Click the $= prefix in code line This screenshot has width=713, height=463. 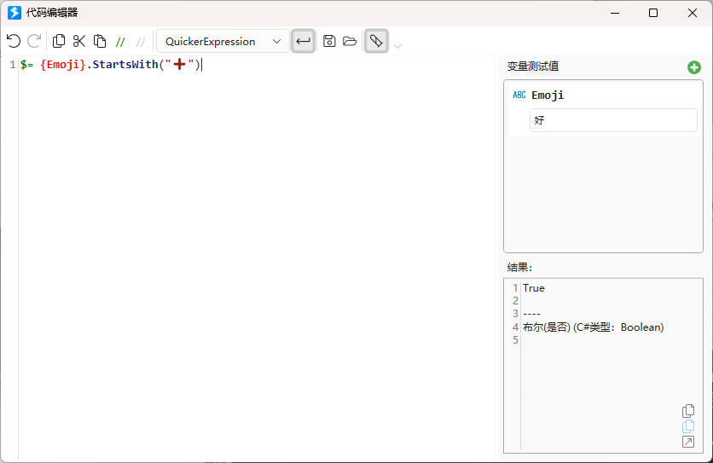click(26, 65)
